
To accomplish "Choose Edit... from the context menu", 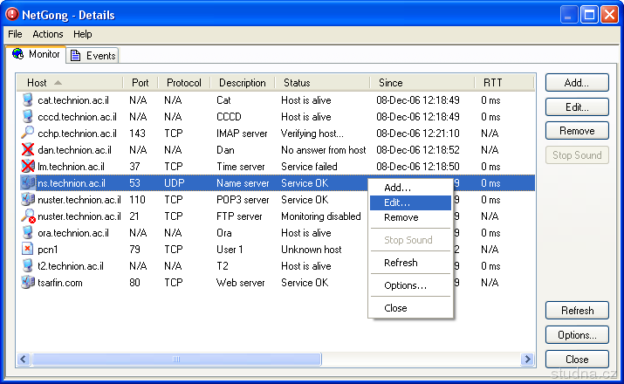I will (397, 202).
